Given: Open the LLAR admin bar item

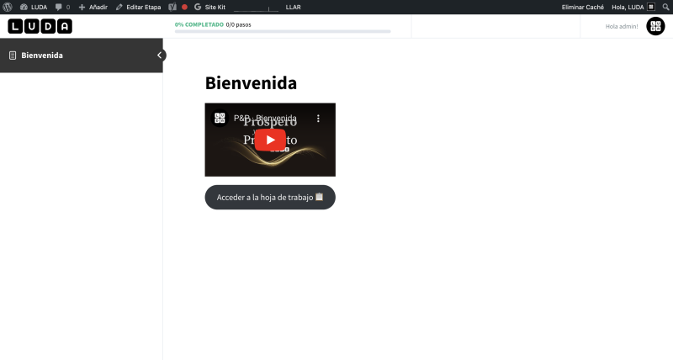Looking at the screenshot, I should click(x=293, y=7).
